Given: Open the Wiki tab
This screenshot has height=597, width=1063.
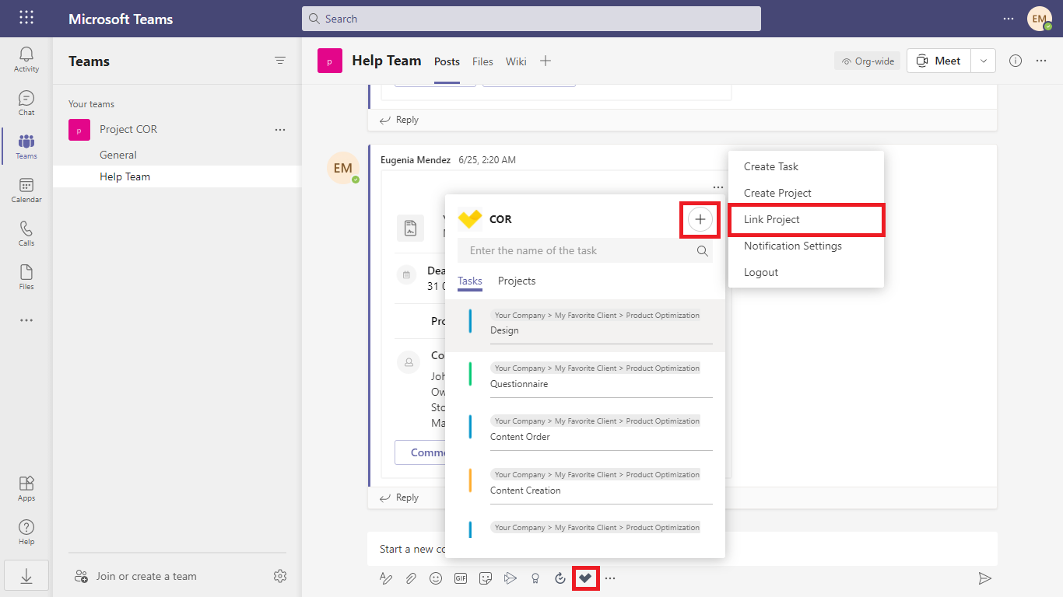Looking at the screenshot, I should coord(516,61).
